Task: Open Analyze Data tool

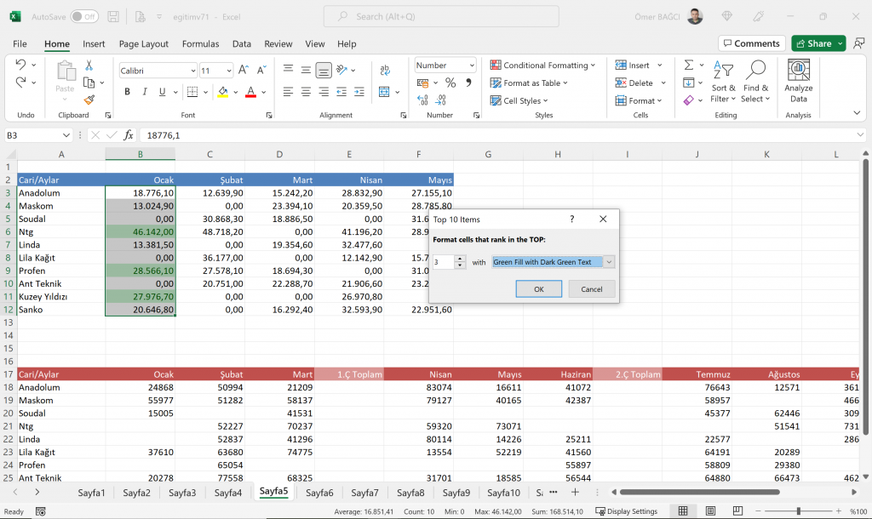Action: [799, 81]
